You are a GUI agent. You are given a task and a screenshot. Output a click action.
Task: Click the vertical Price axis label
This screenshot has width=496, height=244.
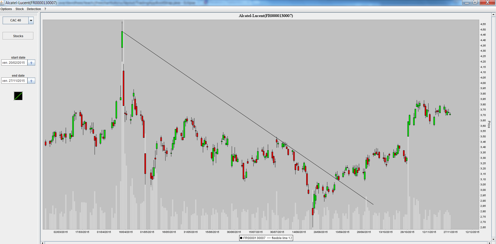(489, 124)
